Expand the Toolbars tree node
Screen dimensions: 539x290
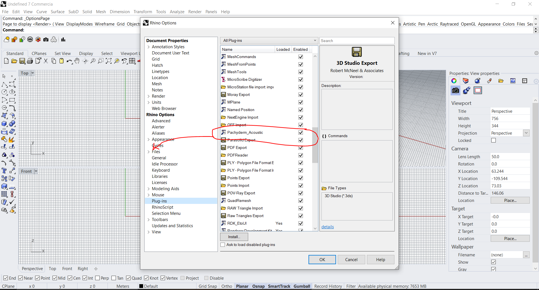(149, 220)
